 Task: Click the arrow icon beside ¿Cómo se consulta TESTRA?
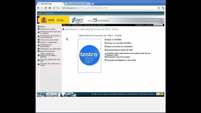106,43
